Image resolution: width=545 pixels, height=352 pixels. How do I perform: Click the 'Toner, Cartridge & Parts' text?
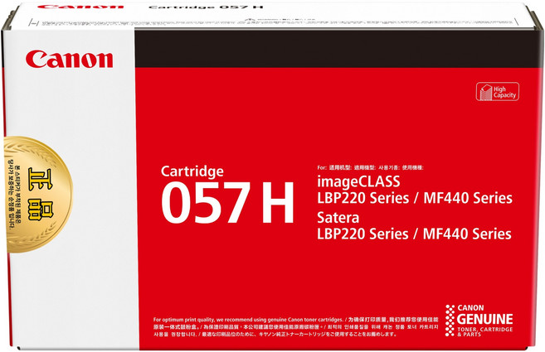487,330
